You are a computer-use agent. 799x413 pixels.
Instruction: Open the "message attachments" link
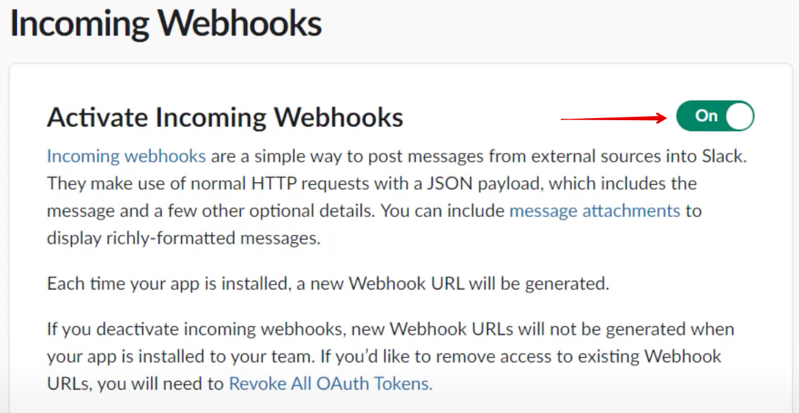click(595, 210)
